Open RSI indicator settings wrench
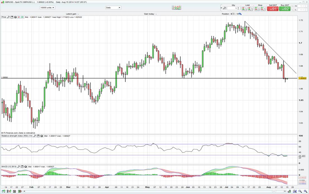 (x=35, y=136)
